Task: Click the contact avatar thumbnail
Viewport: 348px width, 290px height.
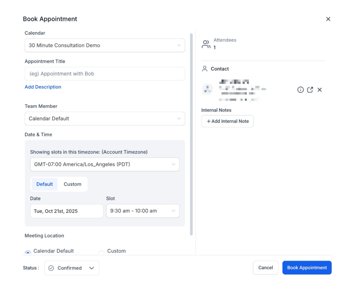Action: (207, 90)
